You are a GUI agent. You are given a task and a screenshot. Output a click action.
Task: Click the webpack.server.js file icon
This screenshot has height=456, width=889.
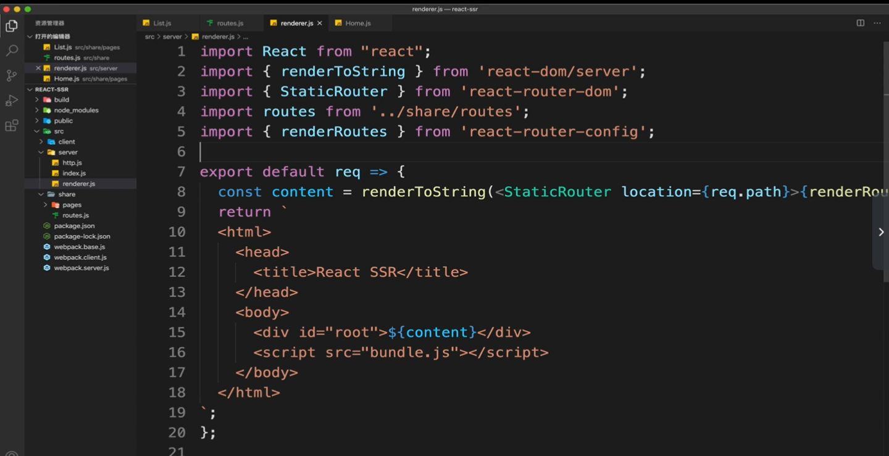(47, 268)
